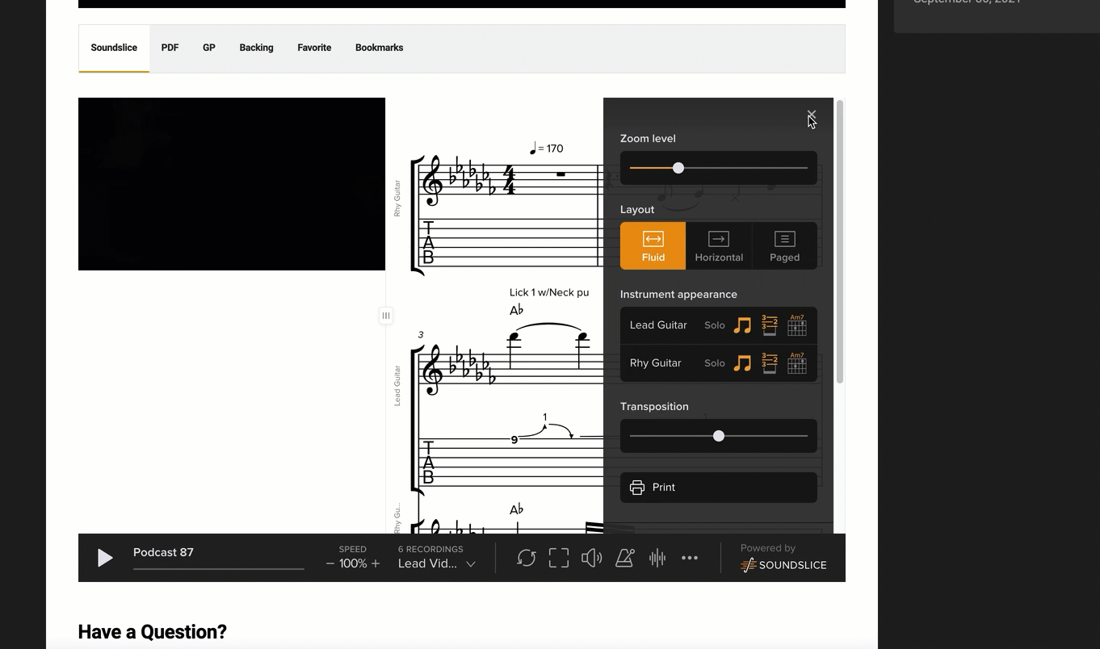Open waveform display options
The height and width of the screenshot is (649, 1100).
coord(657,558)
